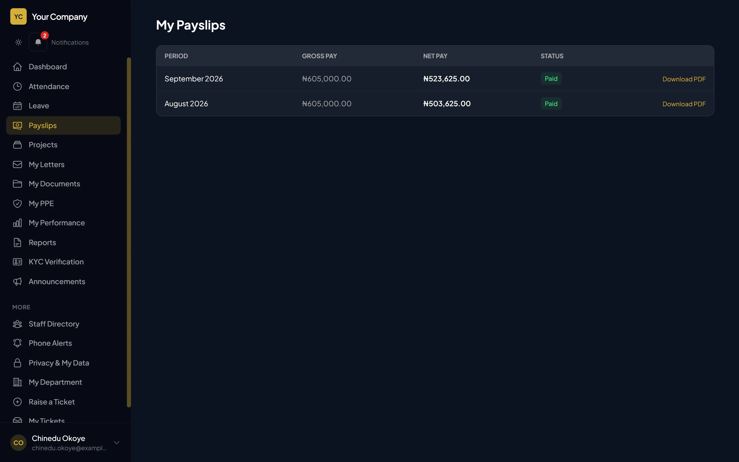Click the Your Company YC logo

18,16
